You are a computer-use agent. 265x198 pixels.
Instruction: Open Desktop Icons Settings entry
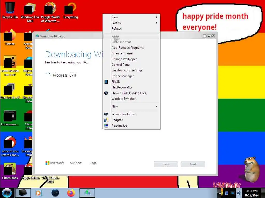click(131, 70)
